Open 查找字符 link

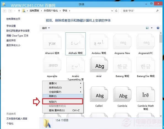pyautogui.click(x=11, y=40)
